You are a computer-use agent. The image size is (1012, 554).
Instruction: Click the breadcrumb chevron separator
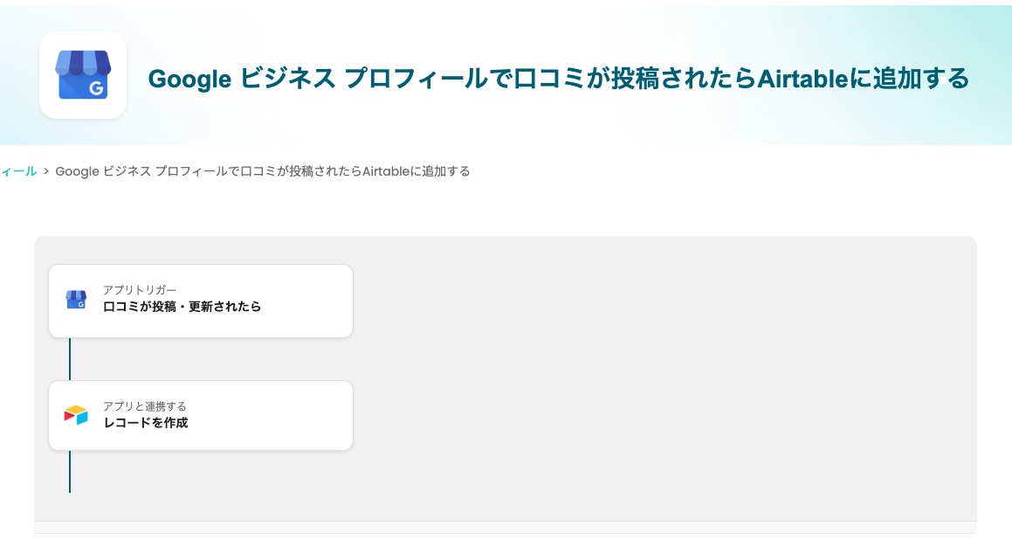click(46, 171)
